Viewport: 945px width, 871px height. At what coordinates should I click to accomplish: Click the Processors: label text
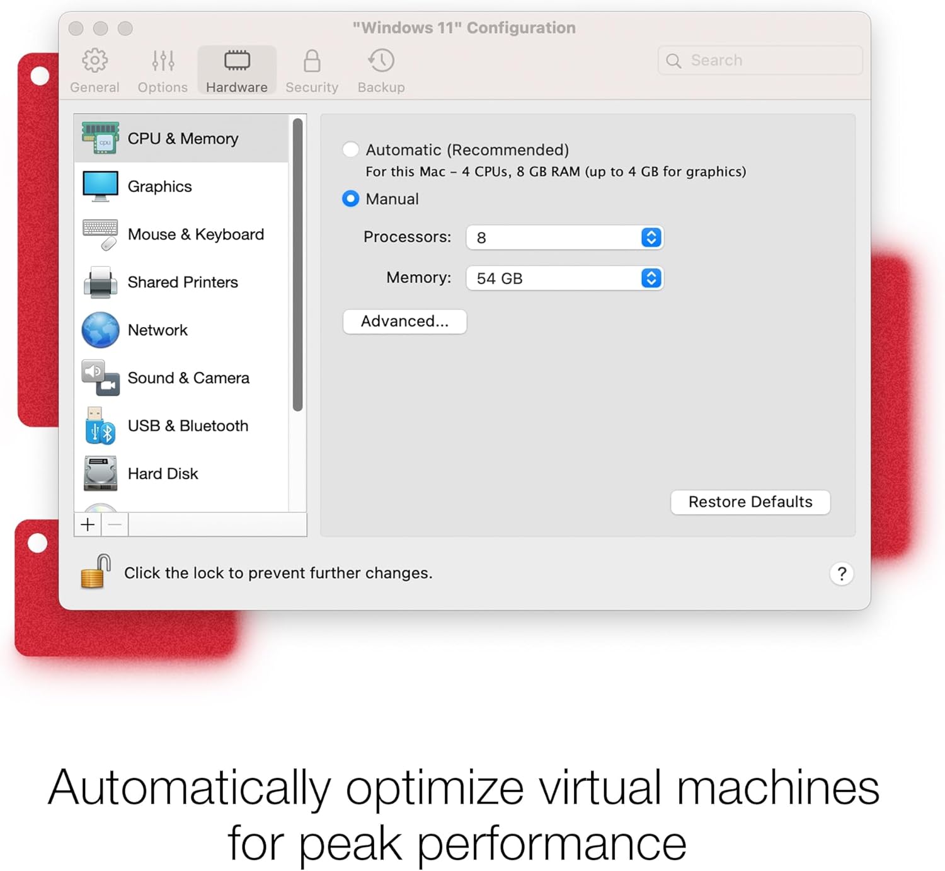tap(408, 237)
